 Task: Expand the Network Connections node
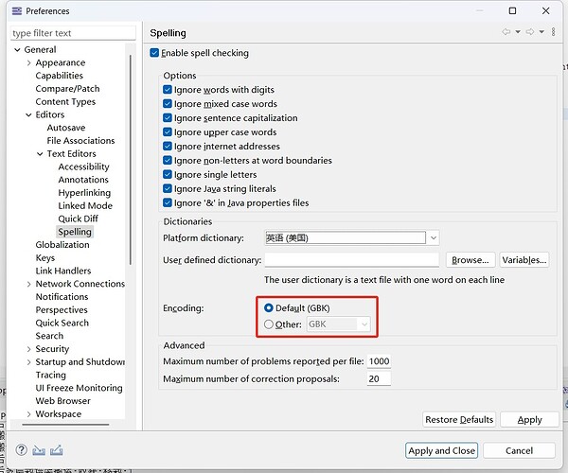tap(28, 284)
